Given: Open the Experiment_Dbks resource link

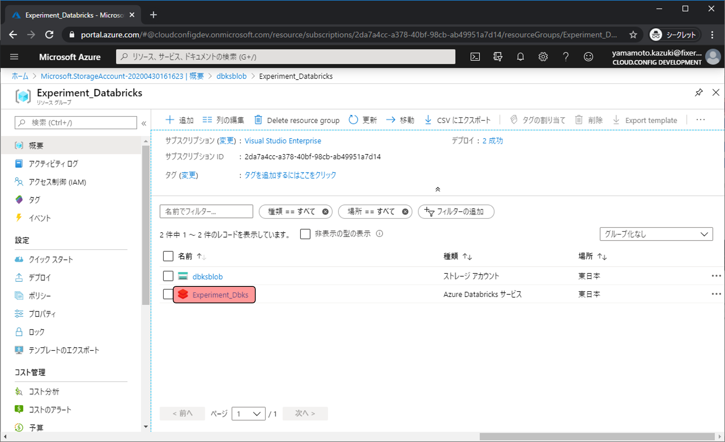Looking at the screenshot, I should click(220, 295).
